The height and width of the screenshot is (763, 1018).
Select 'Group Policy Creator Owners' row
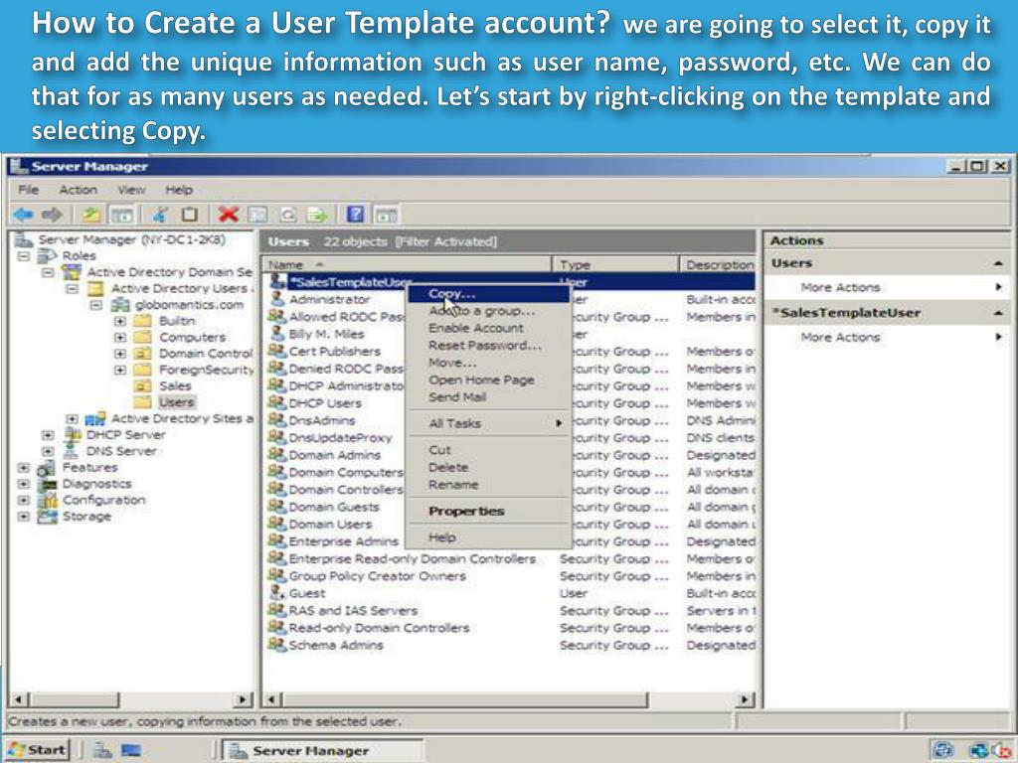[510, 576]
